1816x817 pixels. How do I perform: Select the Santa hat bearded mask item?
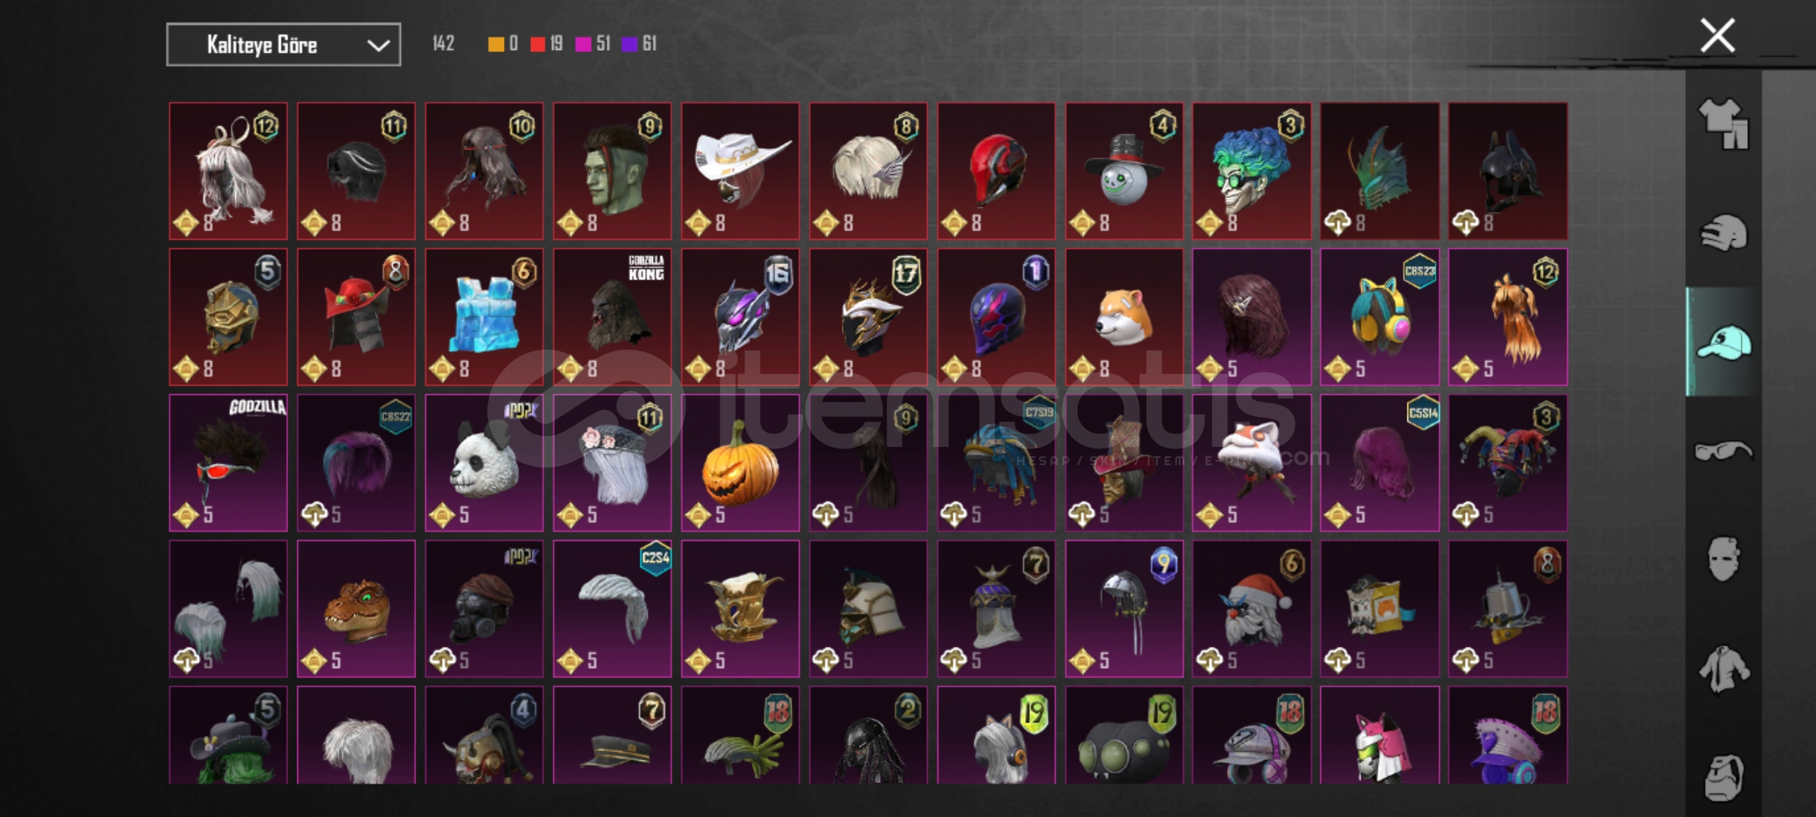tap(1252, 609)
